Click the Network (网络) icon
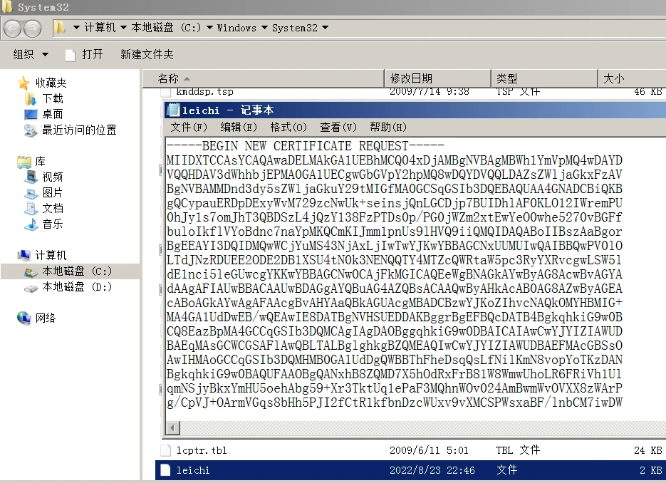Screen dimensions: 666x483 pyautogui.click(x=24, y=318)
